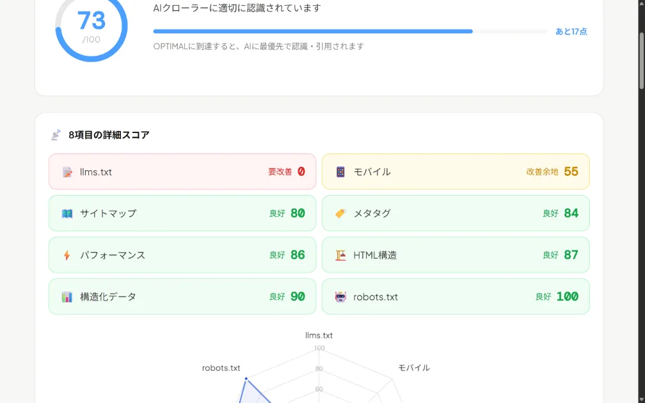Click the あと17点 link
Screen dimensions: 645x403
[569, 31]
